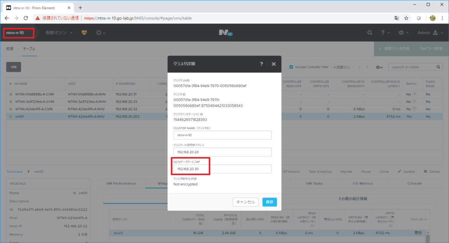Sort by HOST column header
The height and width of the screenshot is (243, 449).
[x=71, y=84]
